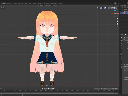Open the viewport Options dropdown
The image size is (128, 96).
(x=116, y=6)
